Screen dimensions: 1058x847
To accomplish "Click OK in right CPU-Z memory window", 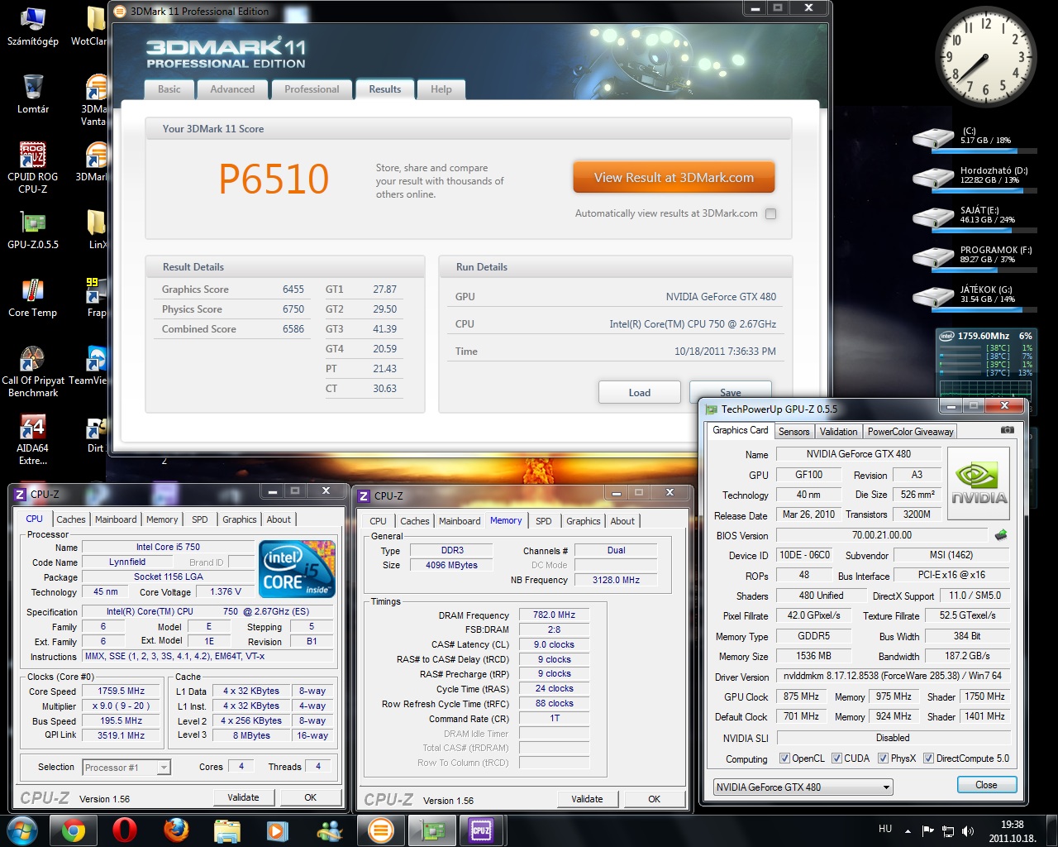I will coord(654,799).
